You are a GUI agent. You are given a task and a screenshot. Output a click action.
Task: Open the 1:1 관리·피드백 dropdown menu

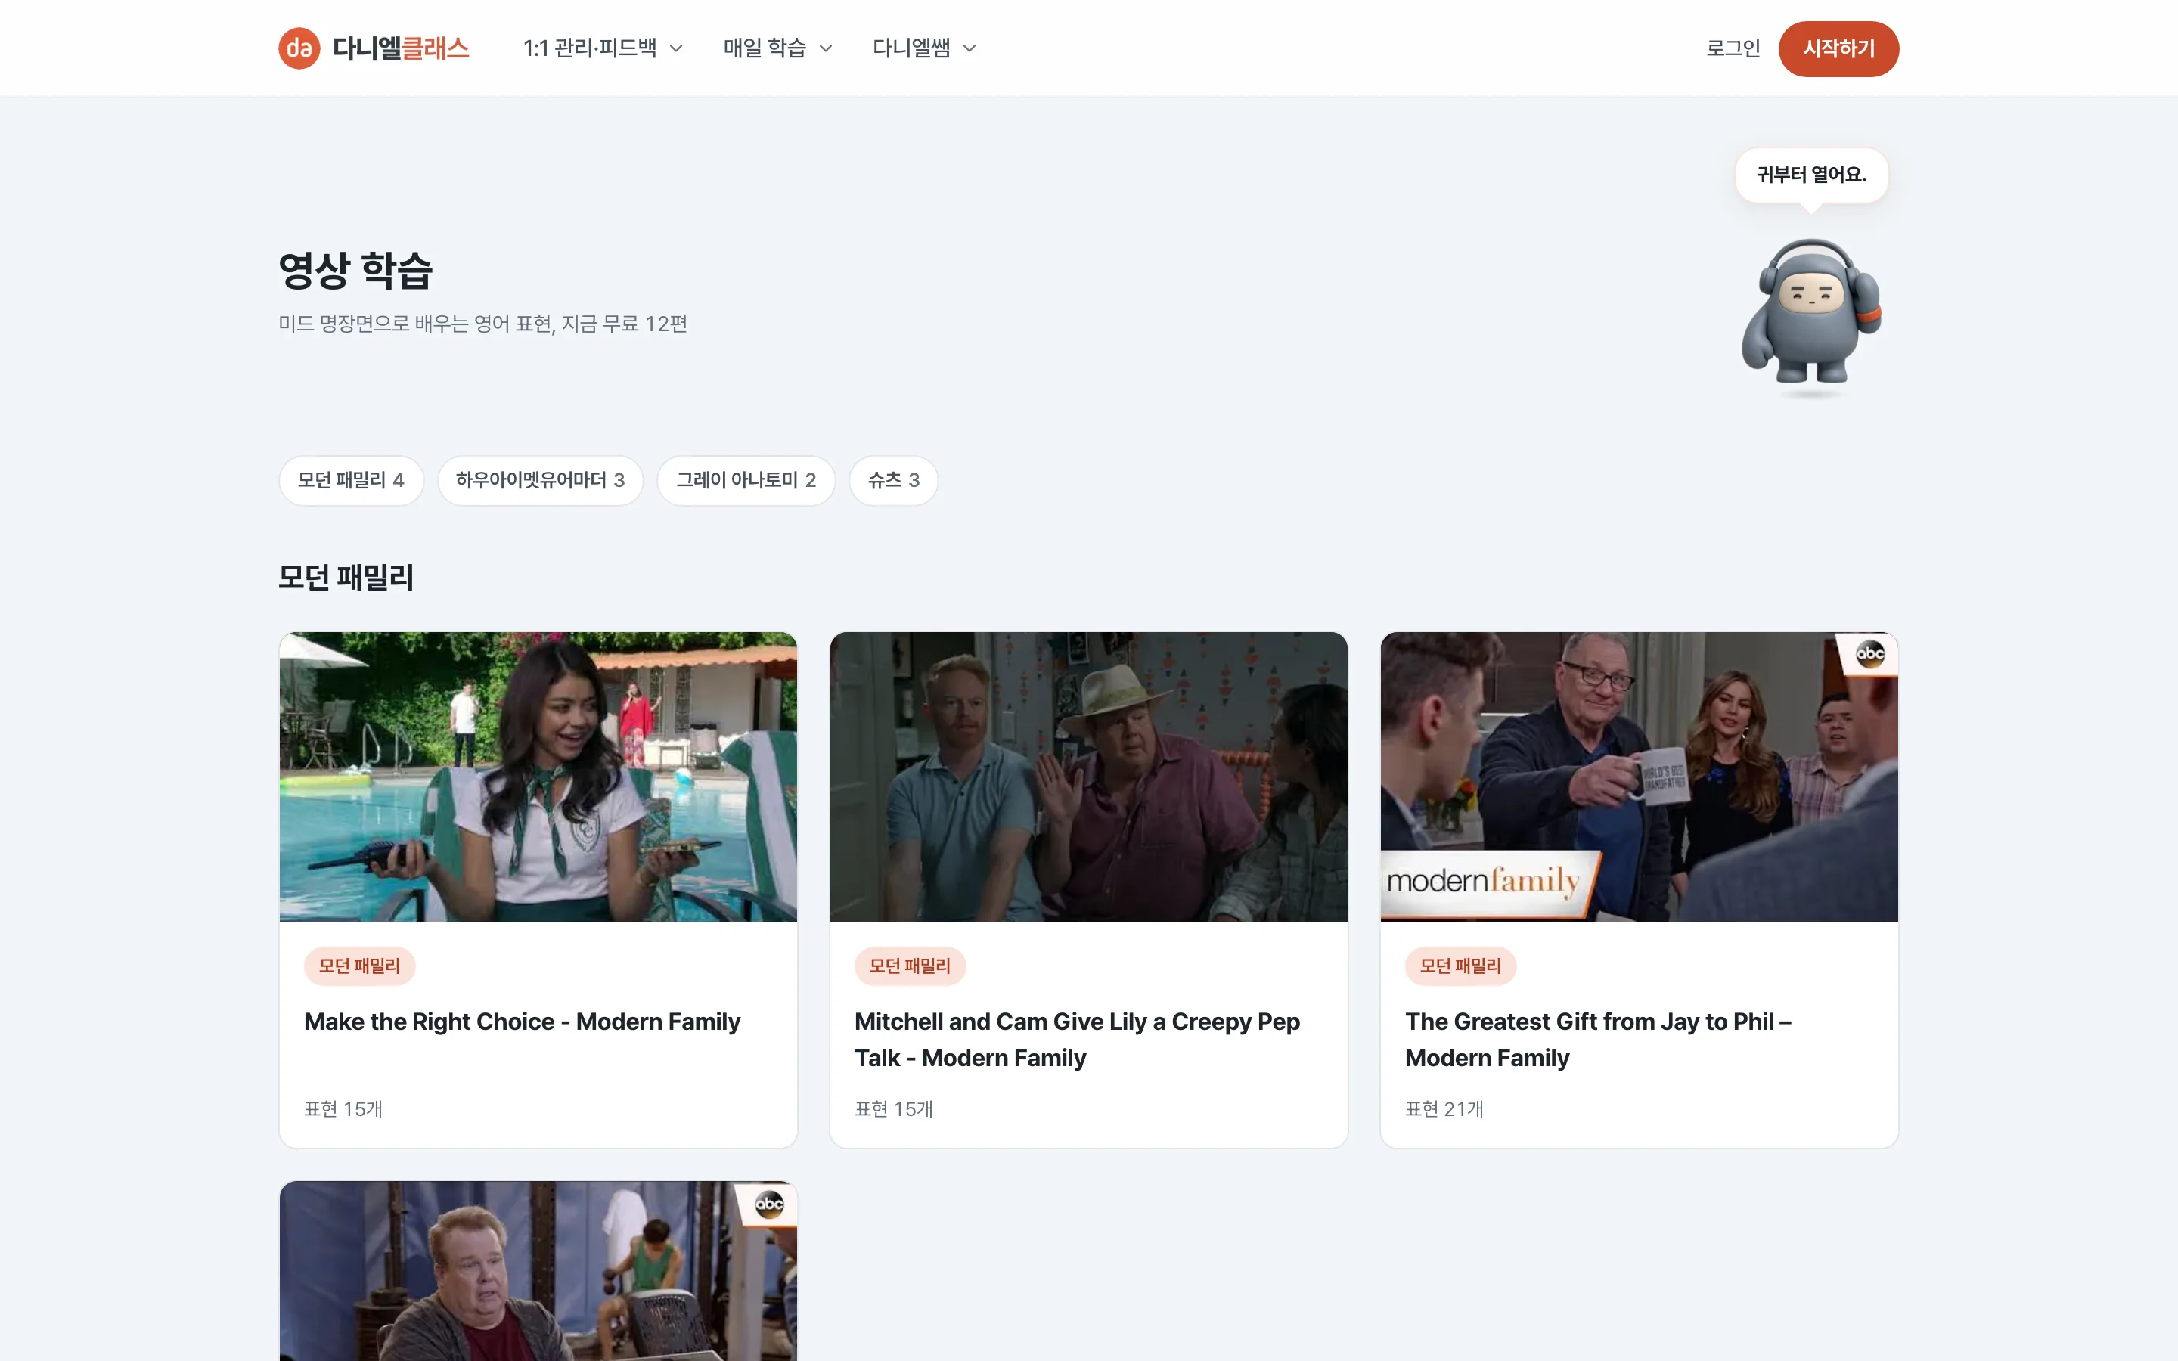pos(603,48)
